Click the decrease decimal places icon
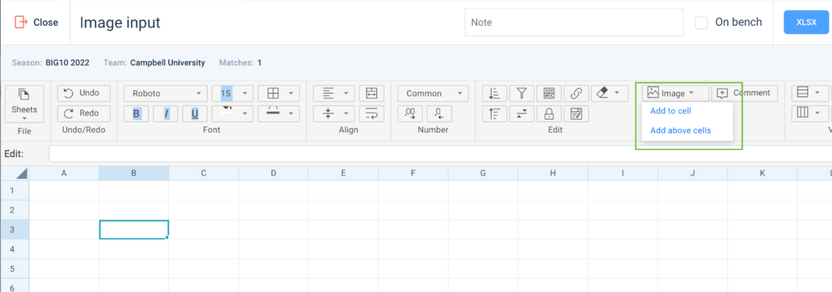The width and height of the screenshot is (832, 292). (x=439, y=113)
